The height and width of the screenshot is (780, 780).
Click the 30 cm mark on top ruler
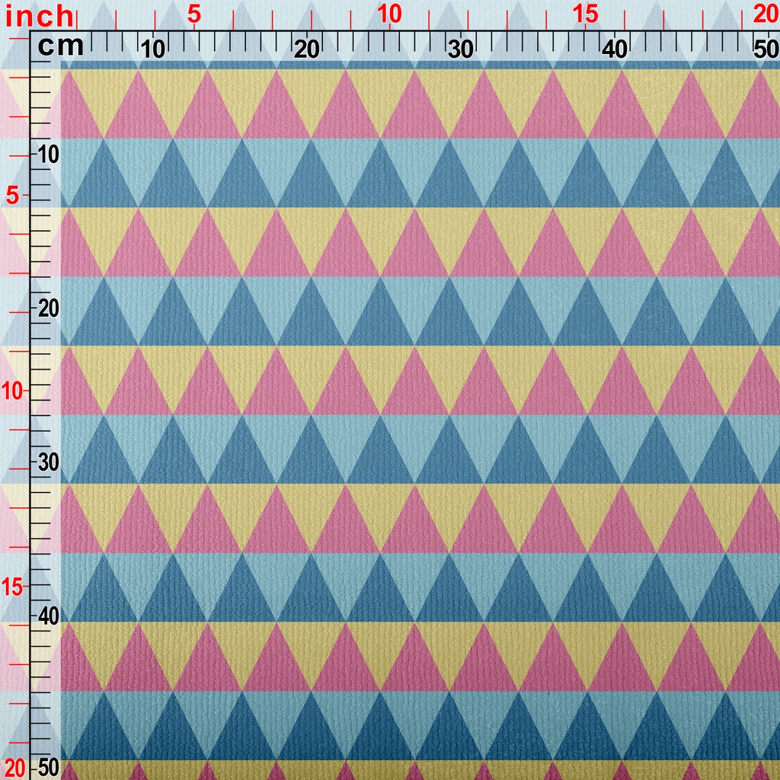tap(460, 50)
